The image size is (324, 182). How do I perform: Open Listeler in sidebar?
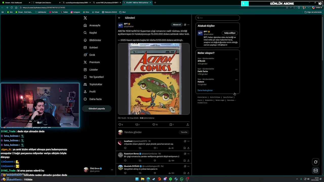91,70
